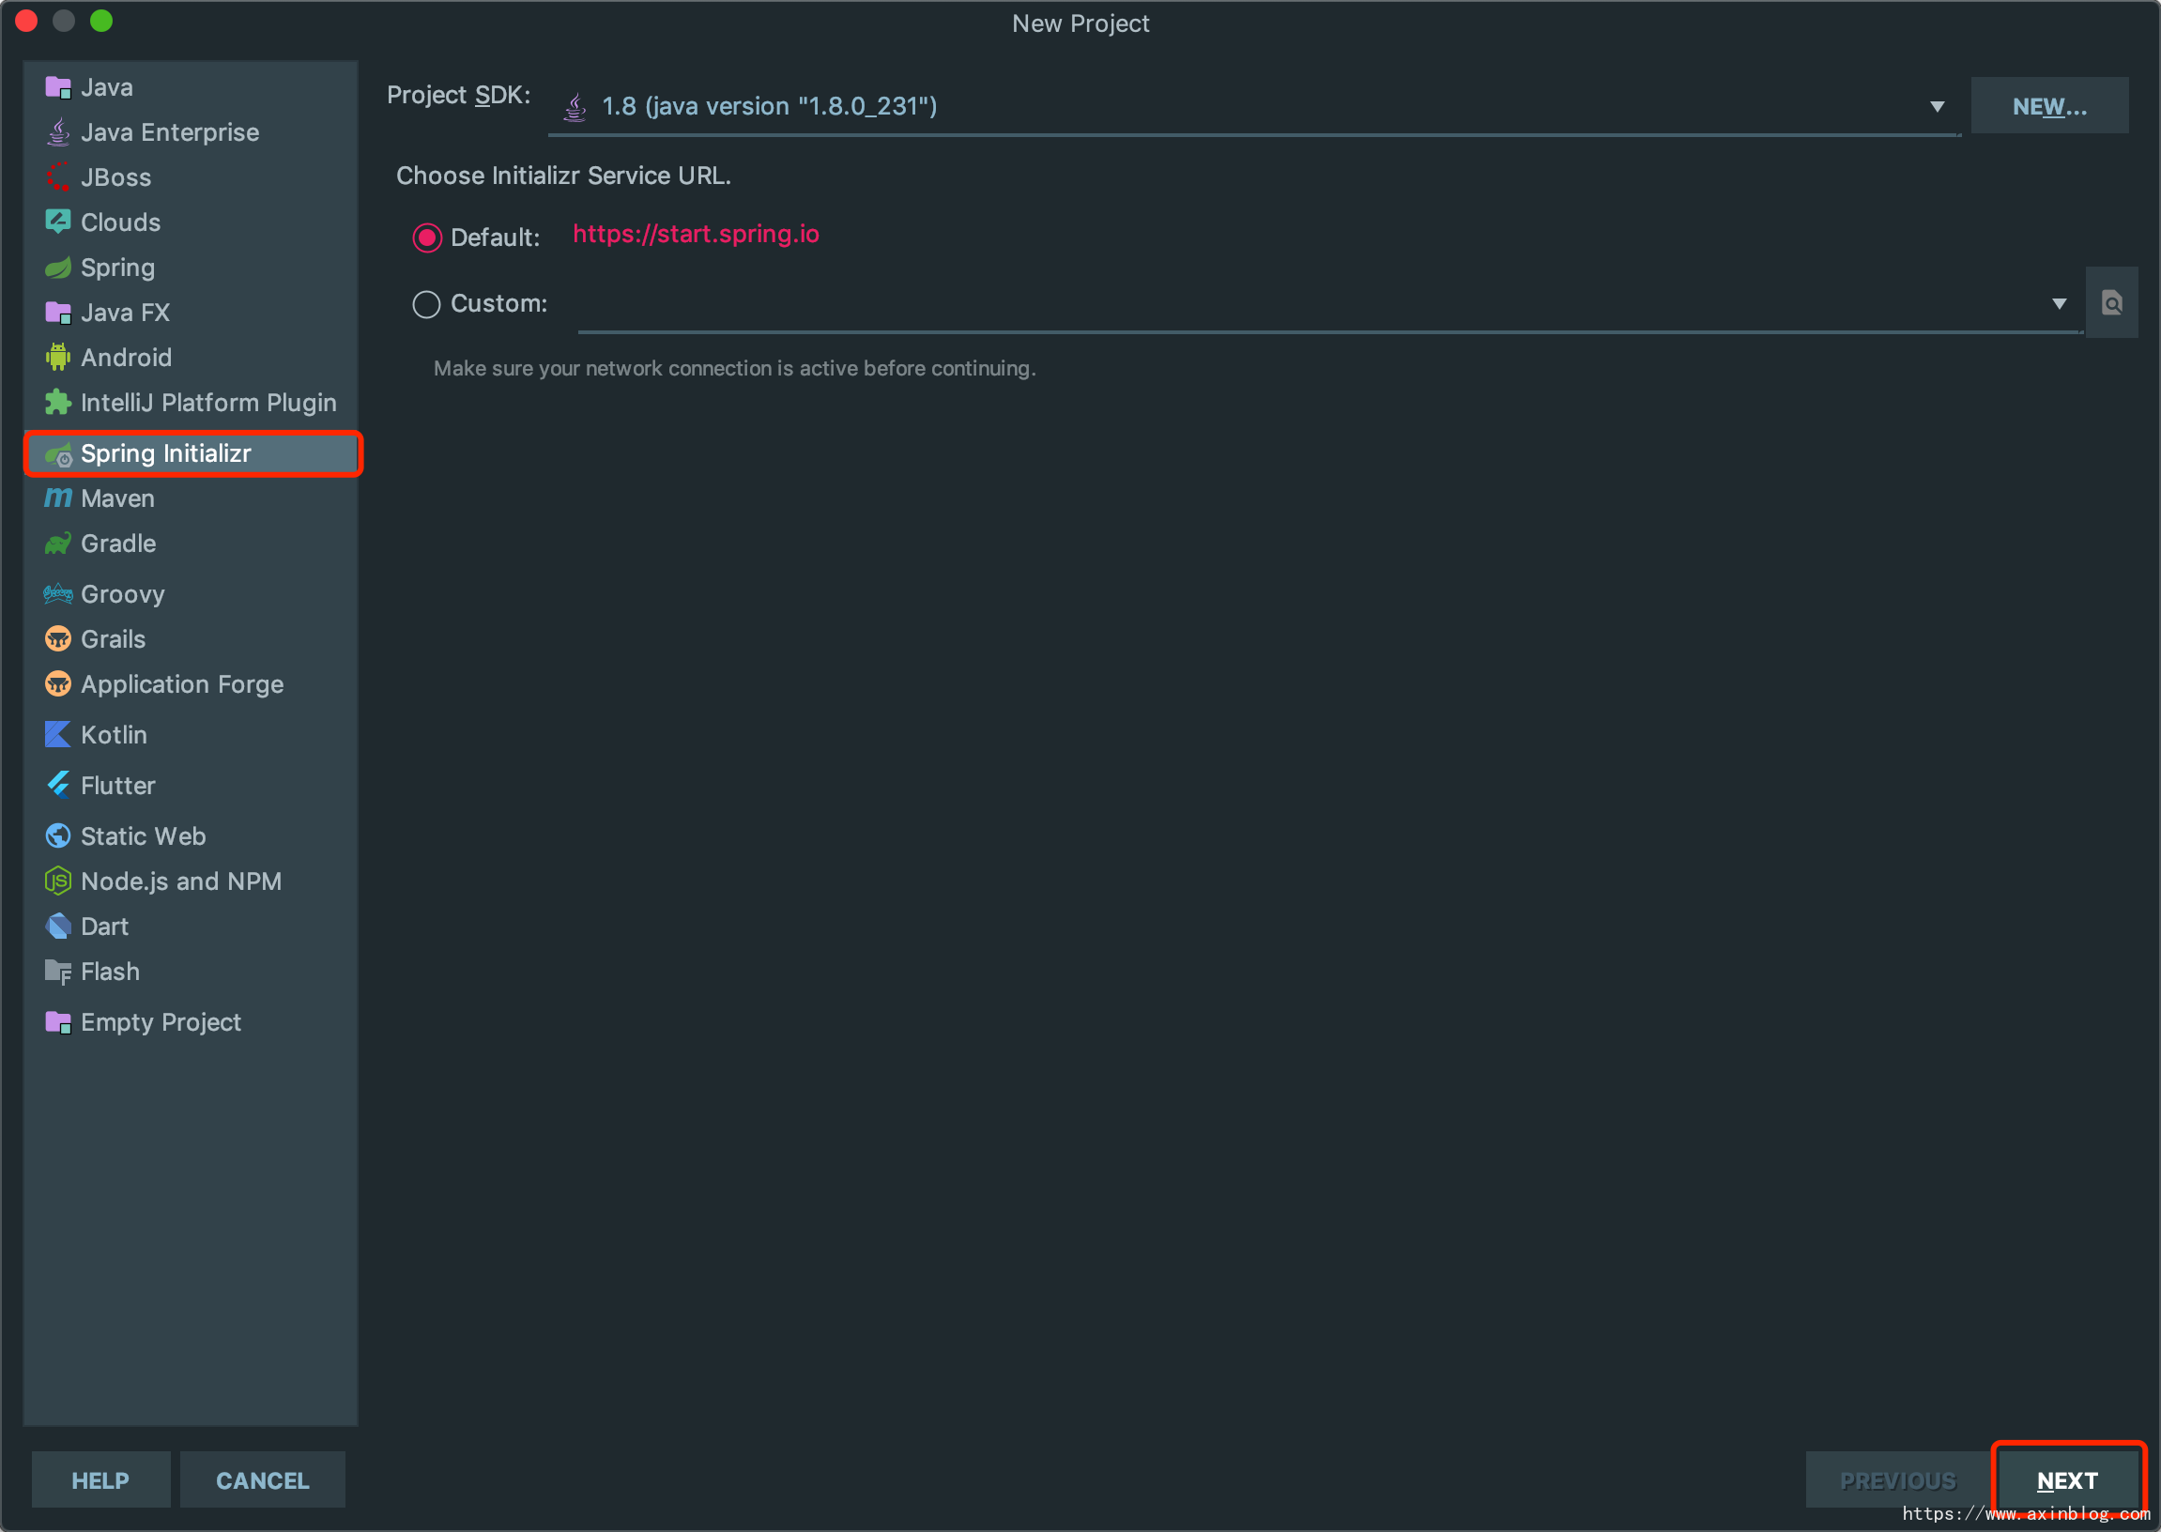Choose the Node.js and NPM icon
Viewport: 2161px width, 1532px height.
pyautogui.click(x=57, y=881)
